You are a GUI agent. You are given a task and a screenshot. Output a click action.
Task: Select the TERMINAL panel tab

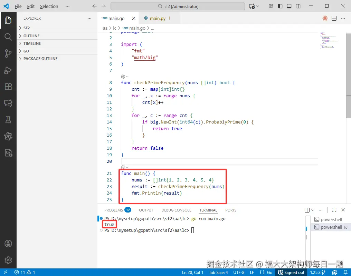pyautogui.click(x=208, y=210)
